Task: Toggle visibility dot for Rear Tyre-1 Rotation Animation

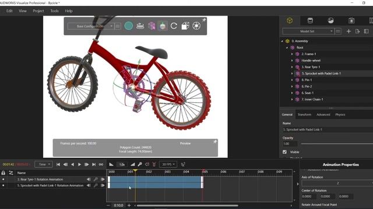Action: [x=3, y=179]
